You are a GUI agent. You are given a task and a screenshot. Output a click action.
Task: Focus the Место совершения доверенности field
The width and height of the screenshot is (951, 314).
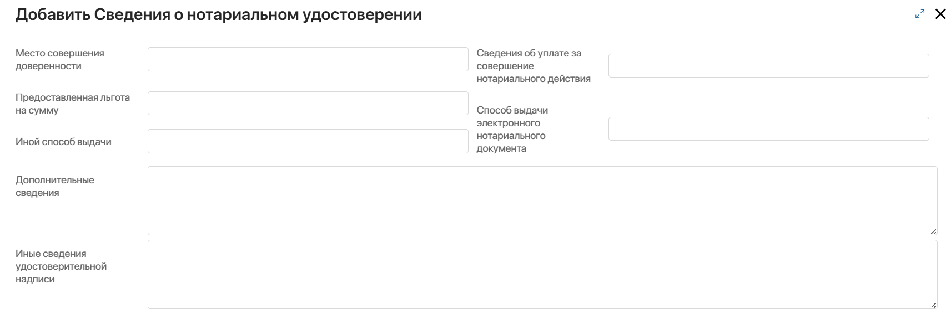[308, 59]
